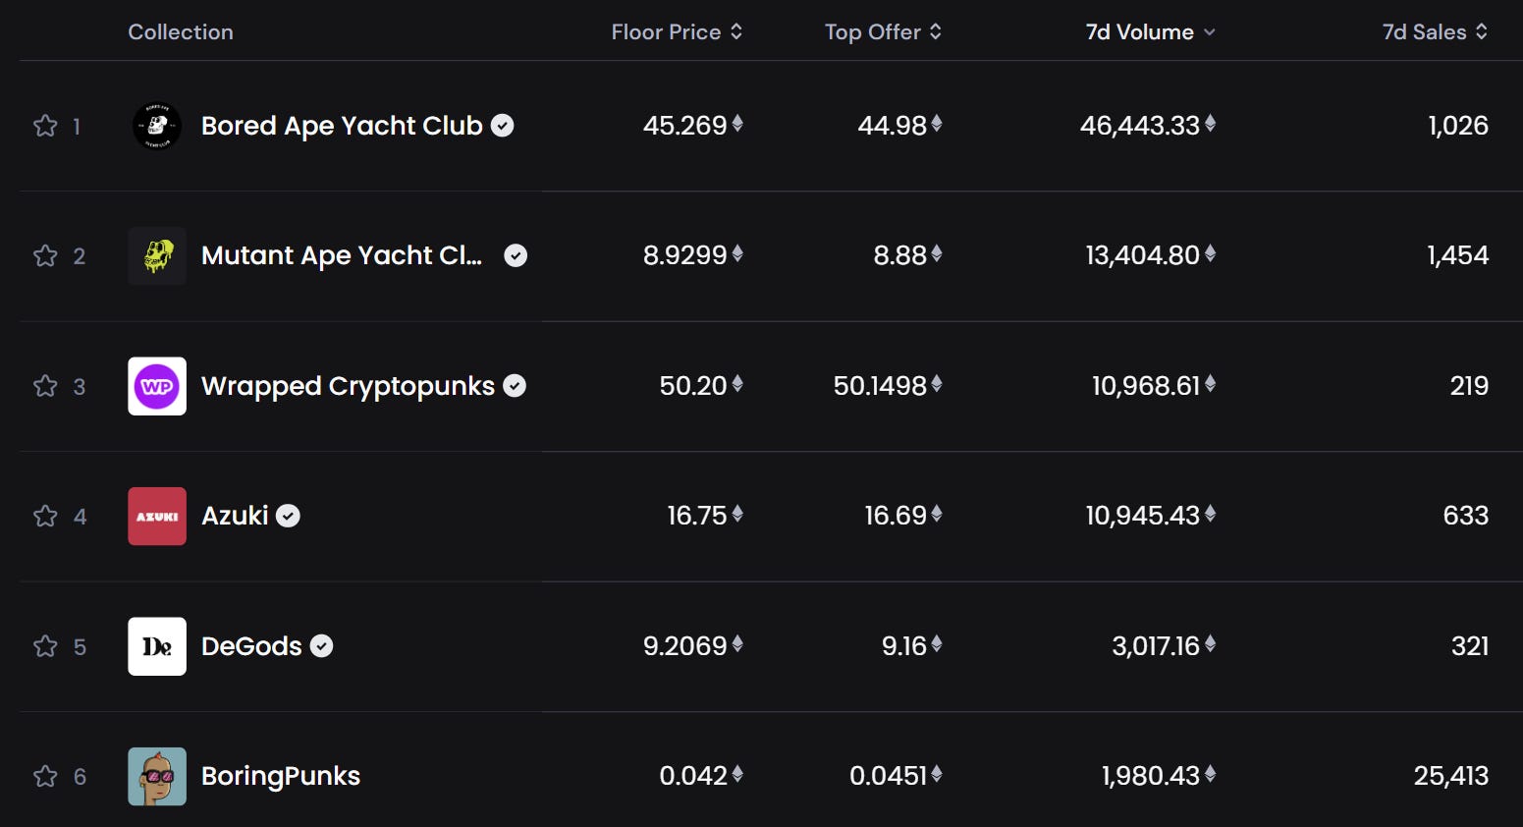Screen dimensions: 1523x827
Task: Click the DeGods collection logo
Action: tap(157, 646)
